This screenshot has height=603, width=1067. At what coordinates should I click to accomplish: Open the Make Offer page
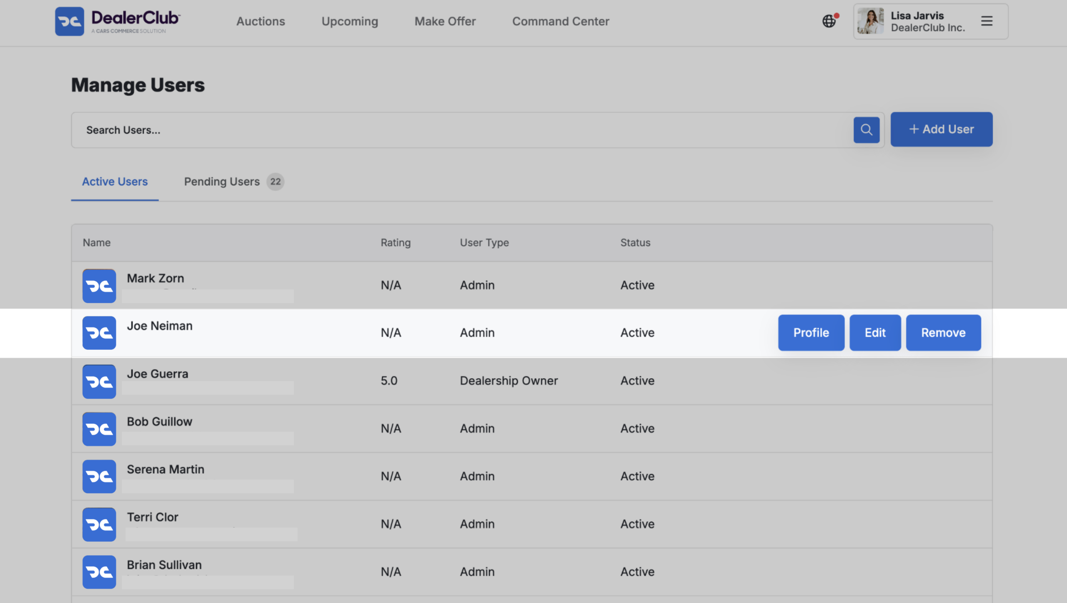coord(445,21)
